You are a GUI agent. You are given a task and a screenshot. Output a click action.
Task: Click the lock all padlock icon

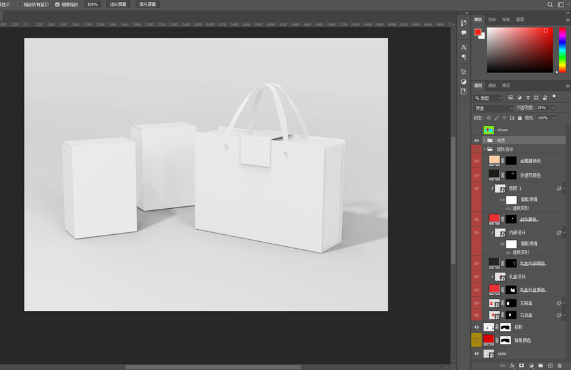click(x=520, y=117)
